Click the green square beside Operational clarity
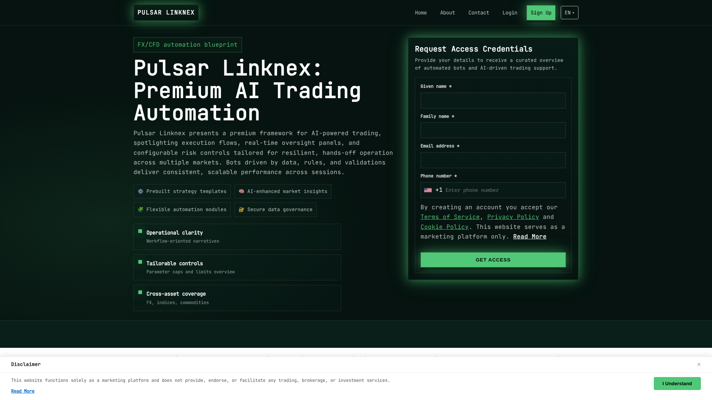Viewport: 712px width, 400px height. 140,231
